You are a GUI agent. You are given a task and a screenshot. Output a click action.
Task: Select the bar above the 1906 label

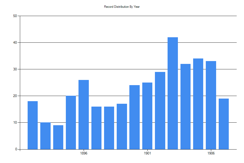(x=211, y=105)
